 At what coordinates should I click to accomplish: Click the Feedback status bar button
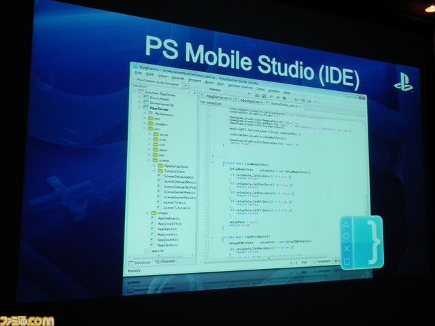[322, 261]
